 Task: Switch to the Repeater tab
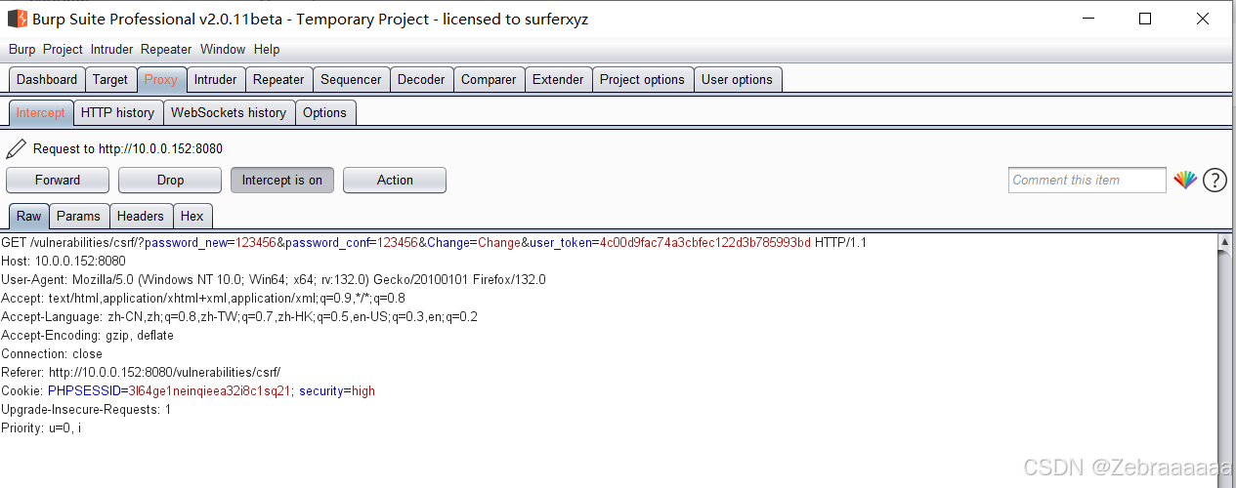pyautogui.click(x=278, y=80)
